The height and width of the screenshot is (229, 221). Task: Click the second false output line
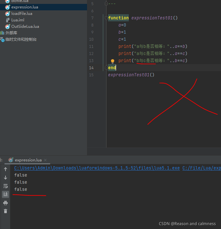pyautogui.click(x=21, y=182)
